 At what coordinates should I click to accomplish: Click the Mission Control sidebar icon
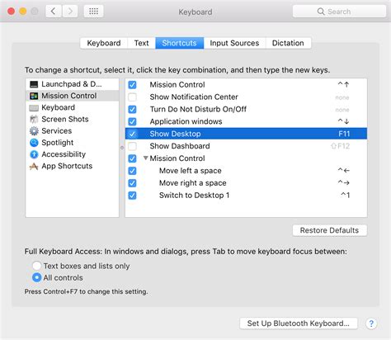tap(34, 96)
